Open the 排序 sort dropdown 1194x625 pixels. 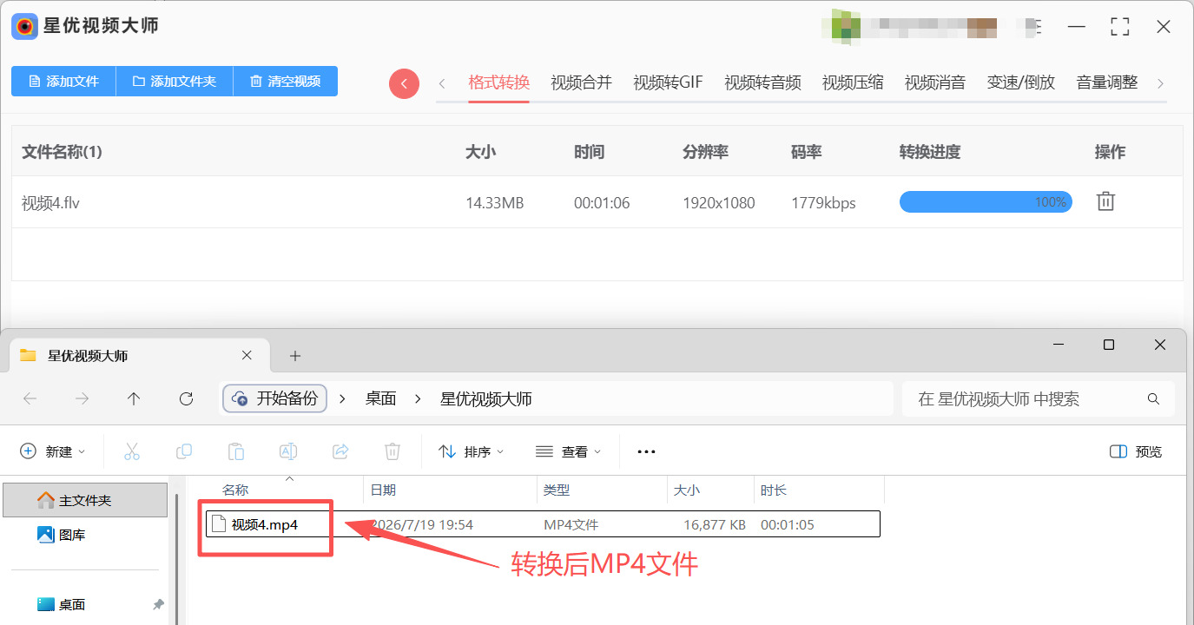click(472, 451)
